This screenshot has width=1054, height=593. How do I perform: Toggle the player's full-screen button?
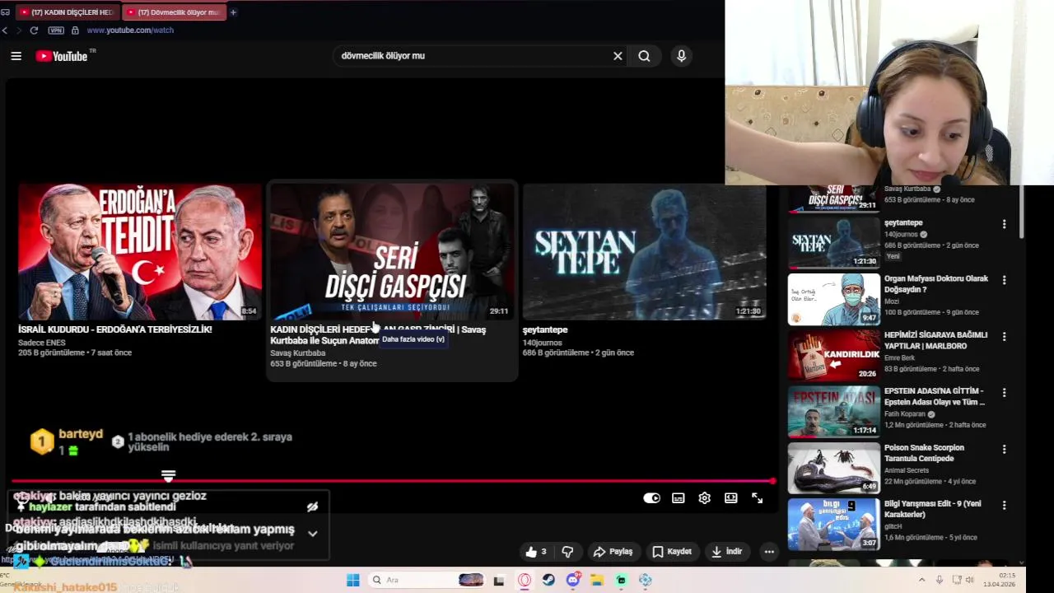coord(757,498)
